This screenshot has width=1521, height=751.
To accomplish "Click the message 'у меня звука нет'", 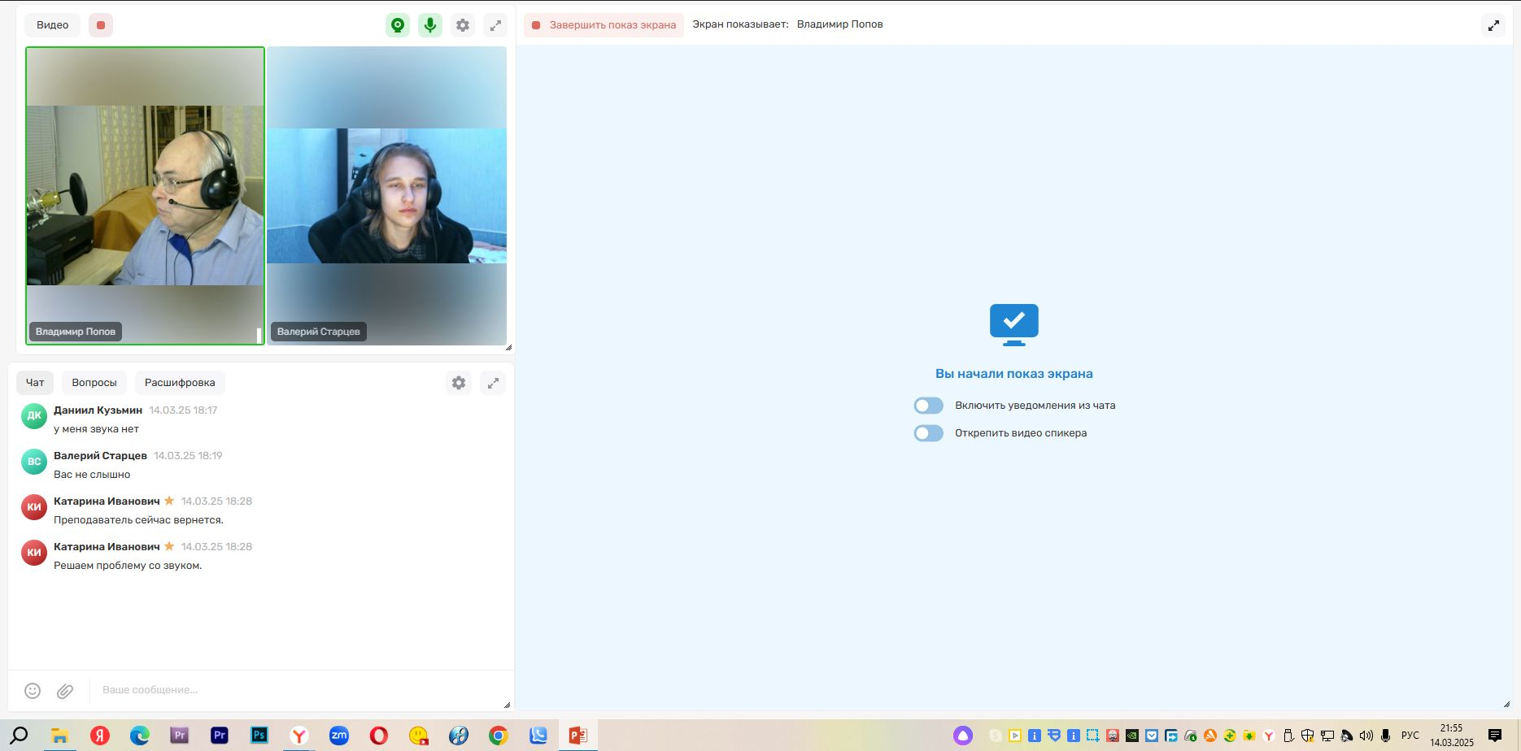I will click(x=96, y=429).
